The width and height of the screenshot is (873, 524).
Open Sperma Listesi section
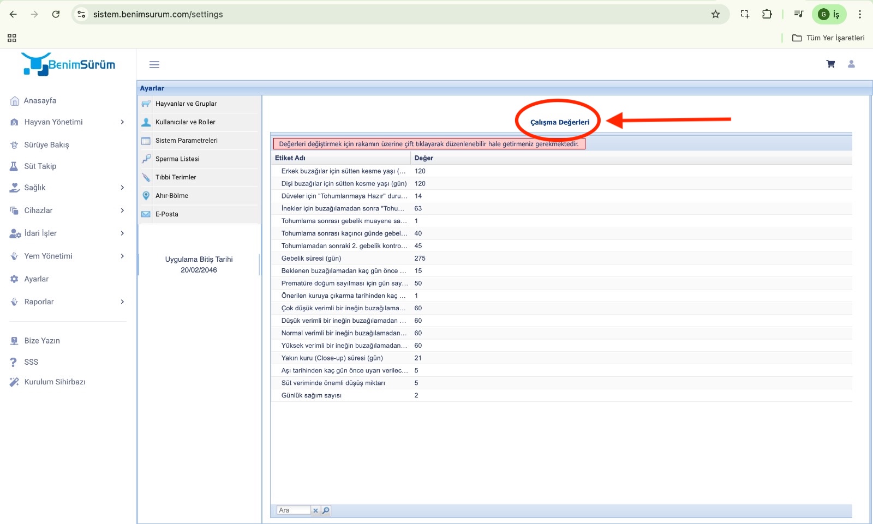177,159
